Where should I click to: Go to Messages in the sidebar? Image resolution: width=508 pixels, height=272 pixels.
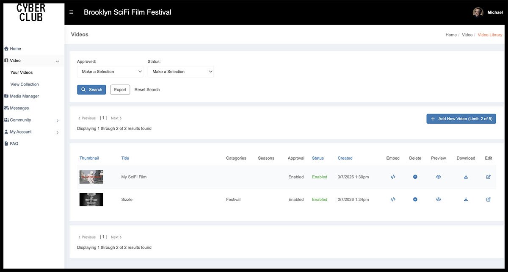19,108
